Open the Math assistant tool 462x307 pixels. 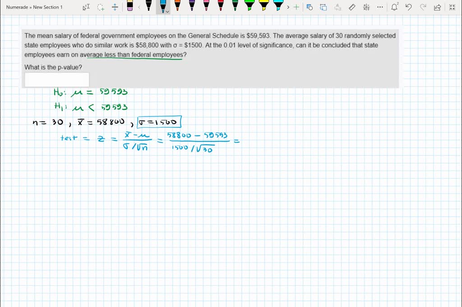[x=366, y=7]
